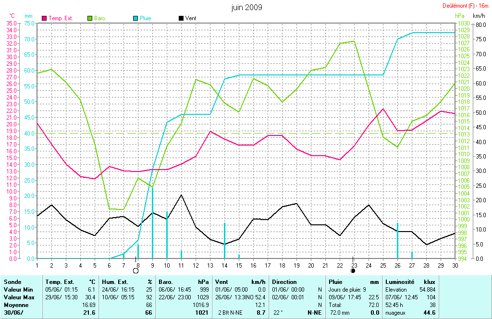This screenshot has width=492, height=319.
Task: Click the pink Temp. Ext. legend swatch
Action: click(x=45, y=18)
